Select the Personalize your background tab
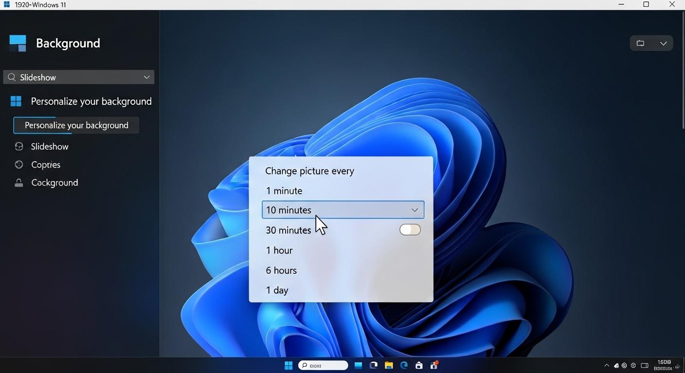The width and height of the screenshot is (685, 373). point(76,125)
